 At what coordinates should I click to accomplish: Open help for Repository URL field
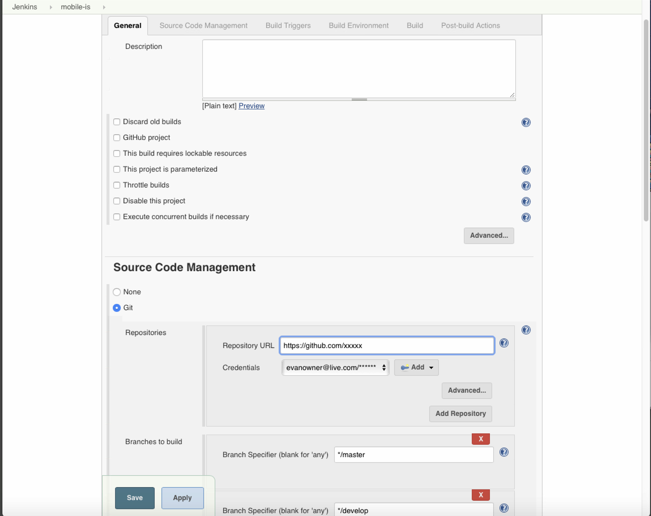click(504, 343)
